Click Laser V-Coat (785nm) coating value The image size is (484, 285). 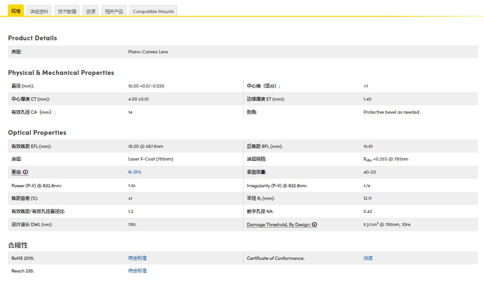151,159
